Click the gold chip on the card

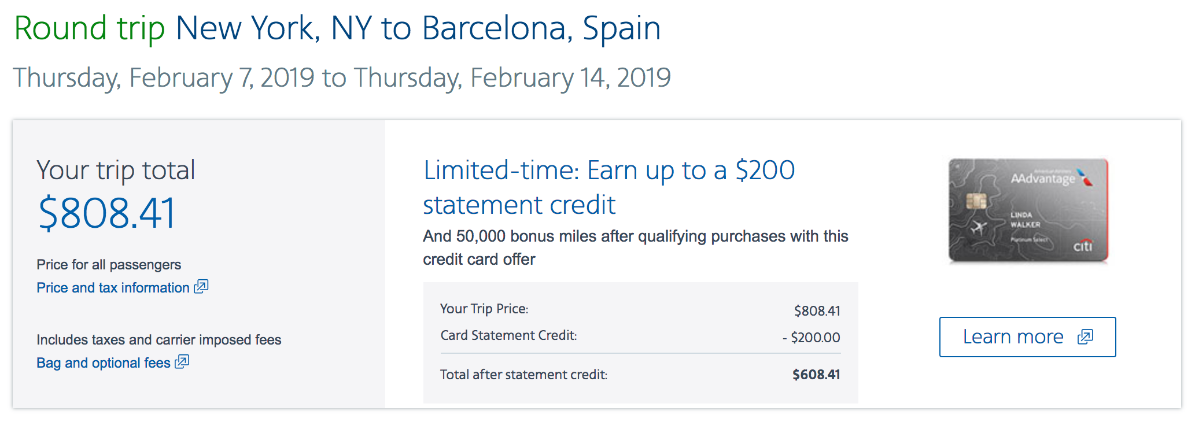[976, 201]
